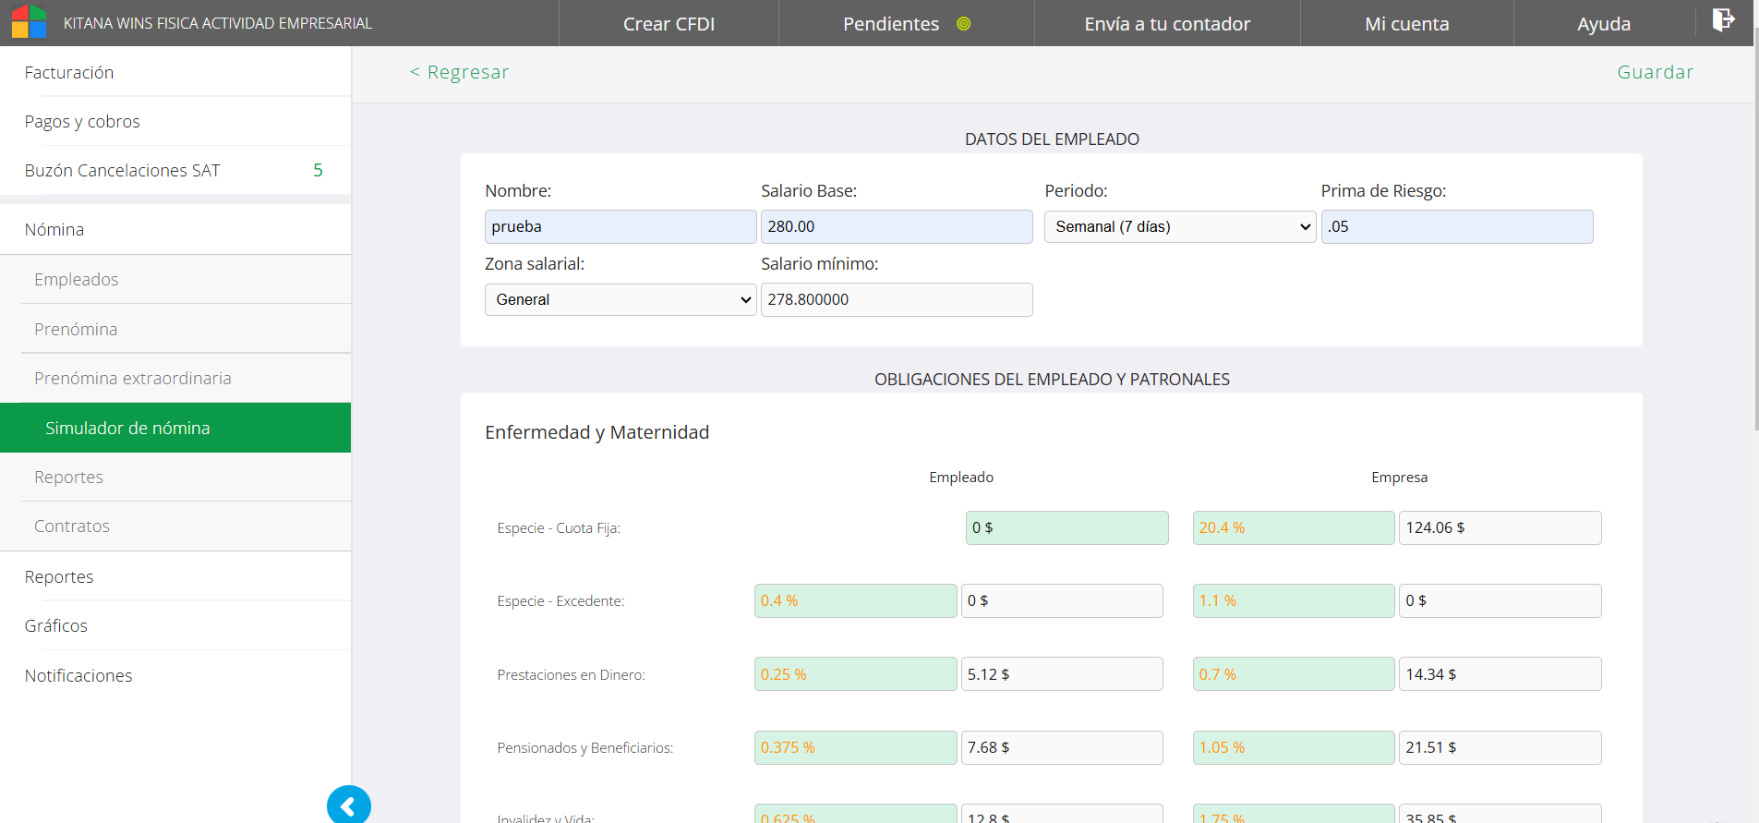Go to Envía a tu contador
Viewport: 1759px width, 823px height.
[x=1167, y=24]
